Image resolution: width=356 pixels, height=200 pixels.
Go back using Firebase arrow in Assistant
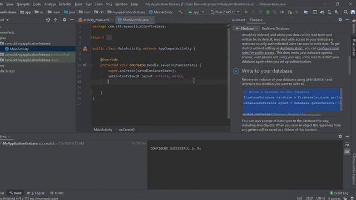click(238, 28)
